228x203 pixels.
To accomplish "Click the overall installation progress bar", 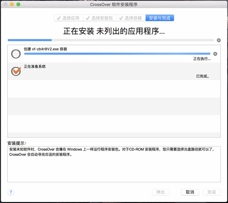I will pos(110,40).
